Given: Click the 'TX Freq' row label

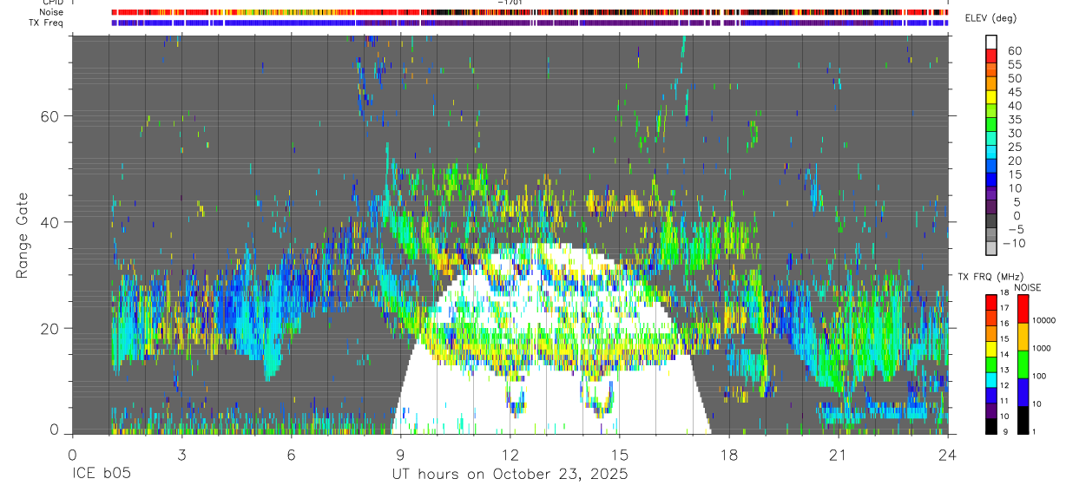Looking at the screenshot, I should [x=46, y=23].
